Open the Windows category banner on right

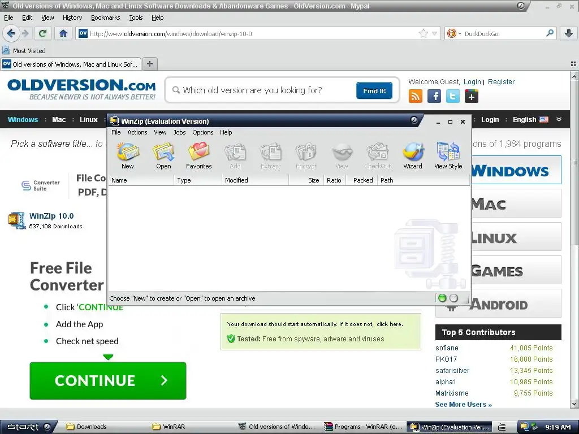click(516, 170)
